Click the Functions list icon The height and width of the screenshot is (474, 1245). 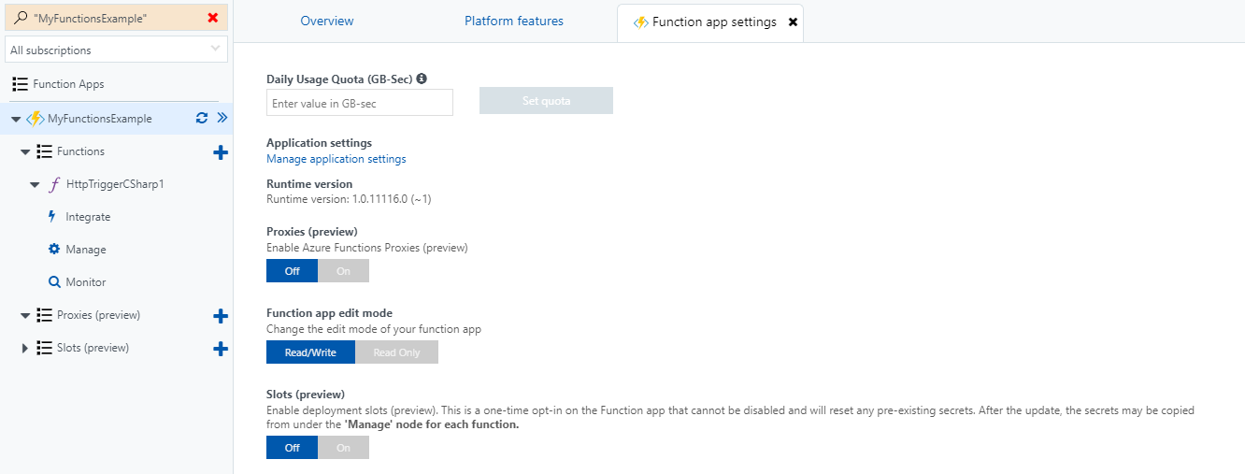click(x=44, y=151)
